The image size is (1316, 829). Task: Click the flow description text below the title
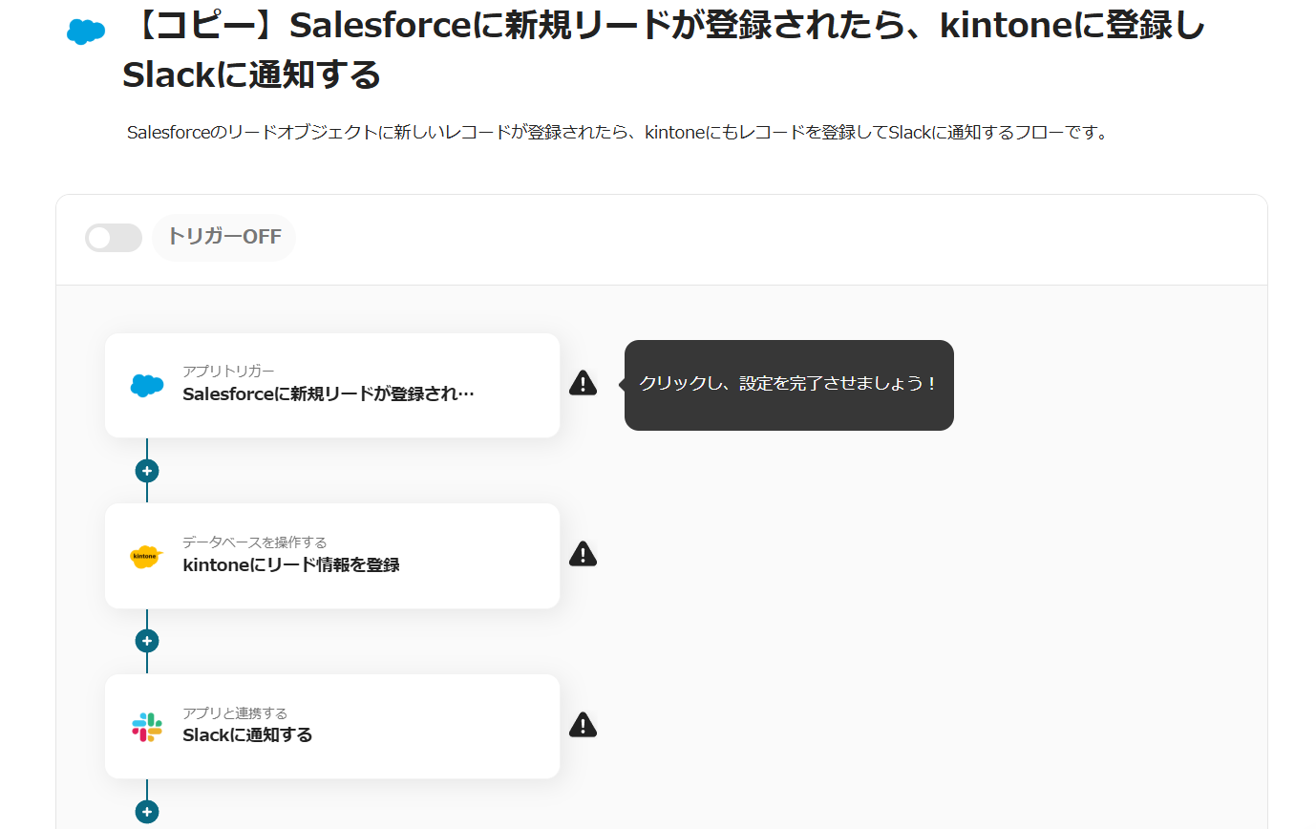[x=617, y=133]
